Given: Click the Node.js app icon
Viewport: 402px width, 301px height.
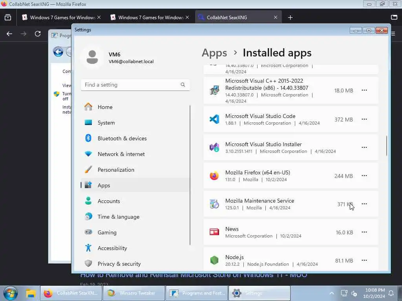Looking at the screenshot, I should tap(214, 260).
